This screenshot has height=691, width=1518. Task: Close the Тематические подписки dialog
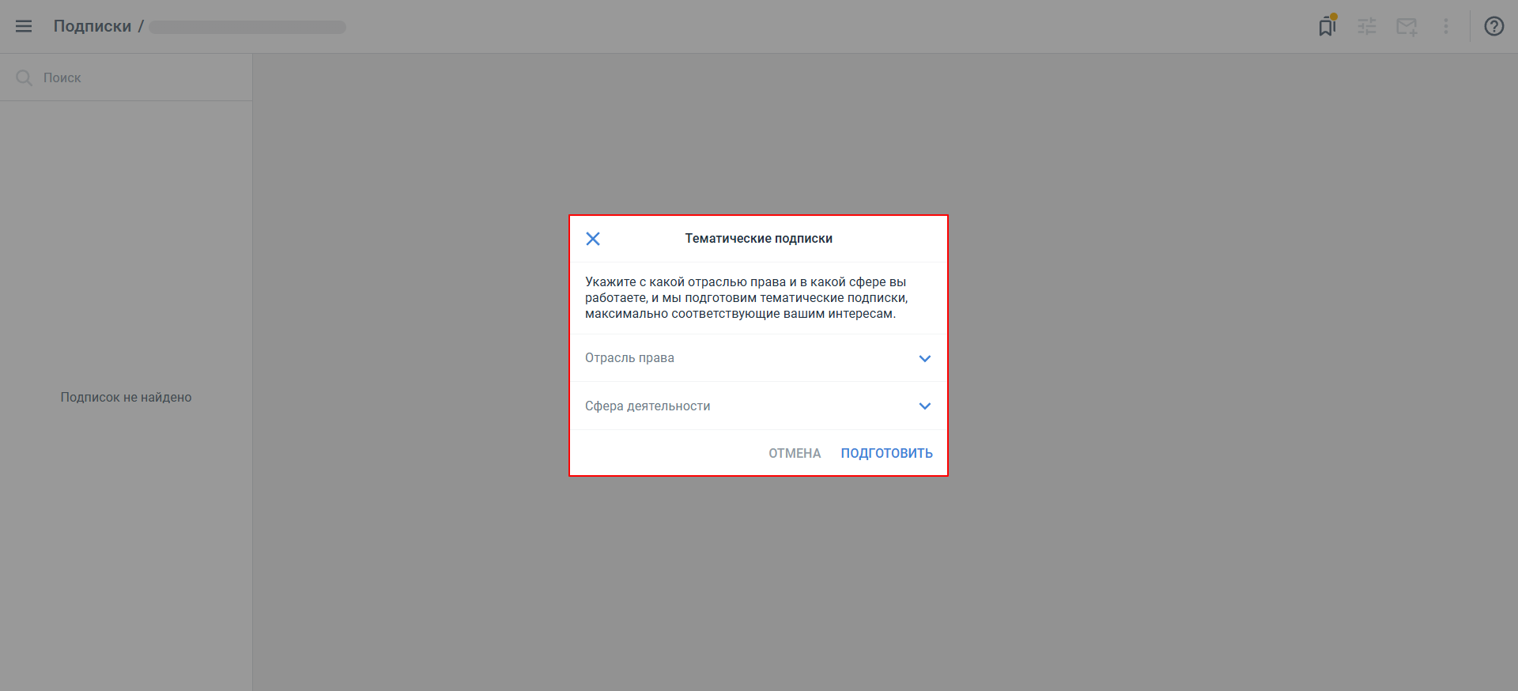click(593, 239)
